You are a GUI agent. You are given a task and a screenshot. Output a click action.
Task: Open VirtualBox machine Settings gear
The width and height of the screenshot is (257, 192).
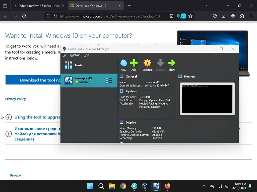pyautogui.click(x=147, y=65)
